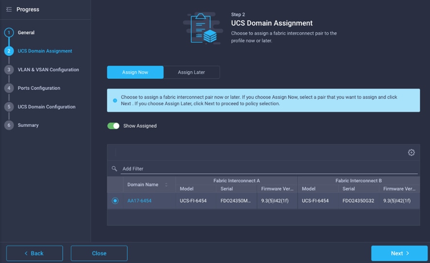
Task: Select step 6 circle icon
Action: pos(9,125)
